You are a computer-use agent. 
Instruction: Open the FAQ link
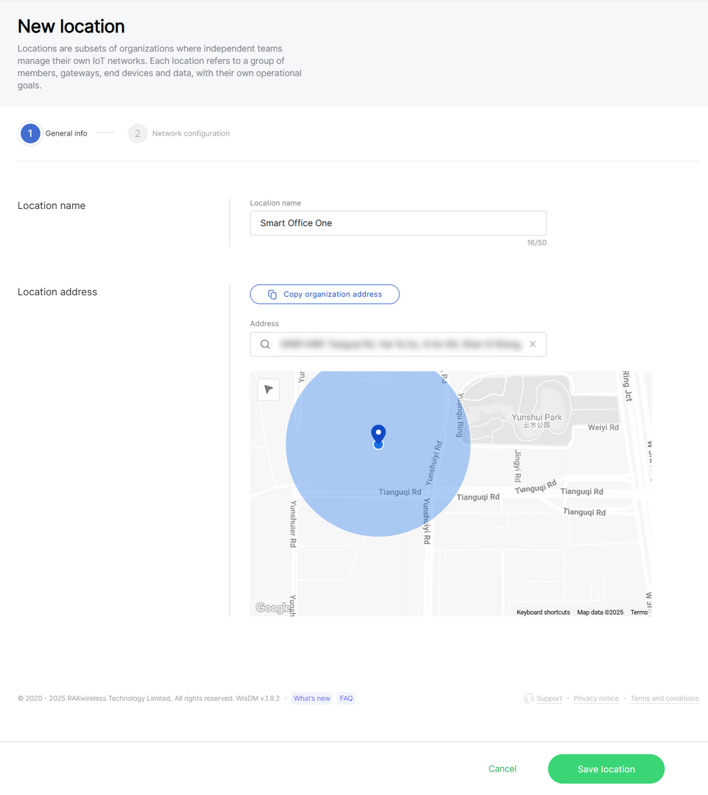click(346, 698)
